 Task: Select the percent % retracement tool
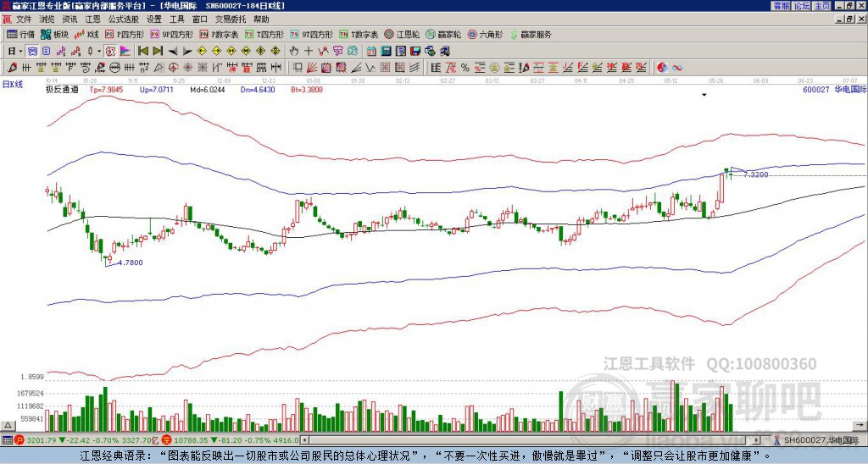465,68
